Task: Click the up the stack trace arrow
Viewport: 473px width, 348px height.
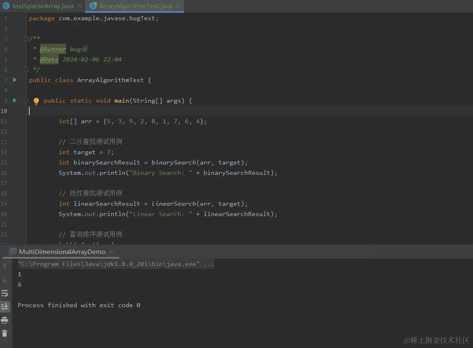Action: 5,266
